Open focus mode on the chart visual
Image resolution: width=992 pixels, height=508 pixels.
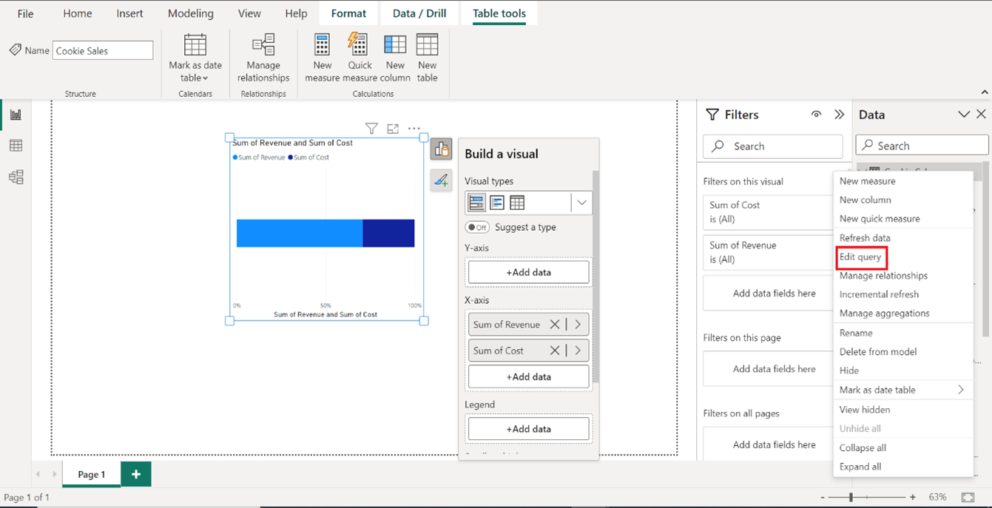tap(393, 128)
